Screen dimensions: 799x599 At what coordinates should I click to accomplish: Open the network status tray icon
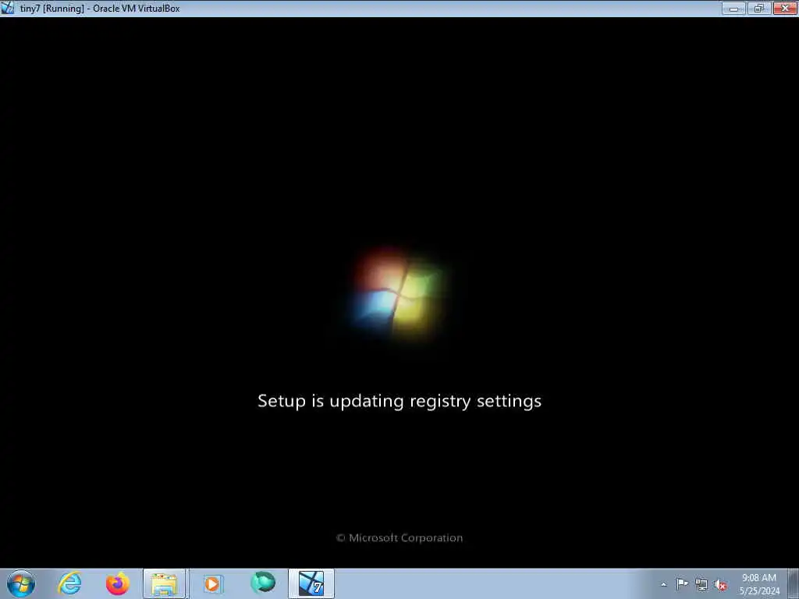[x=701, y=585]
